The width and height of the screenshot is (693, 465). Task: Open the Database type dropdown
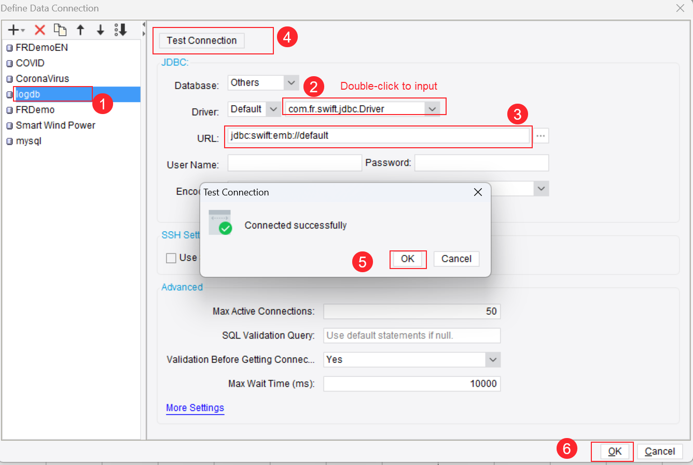[x=292, y=82]
